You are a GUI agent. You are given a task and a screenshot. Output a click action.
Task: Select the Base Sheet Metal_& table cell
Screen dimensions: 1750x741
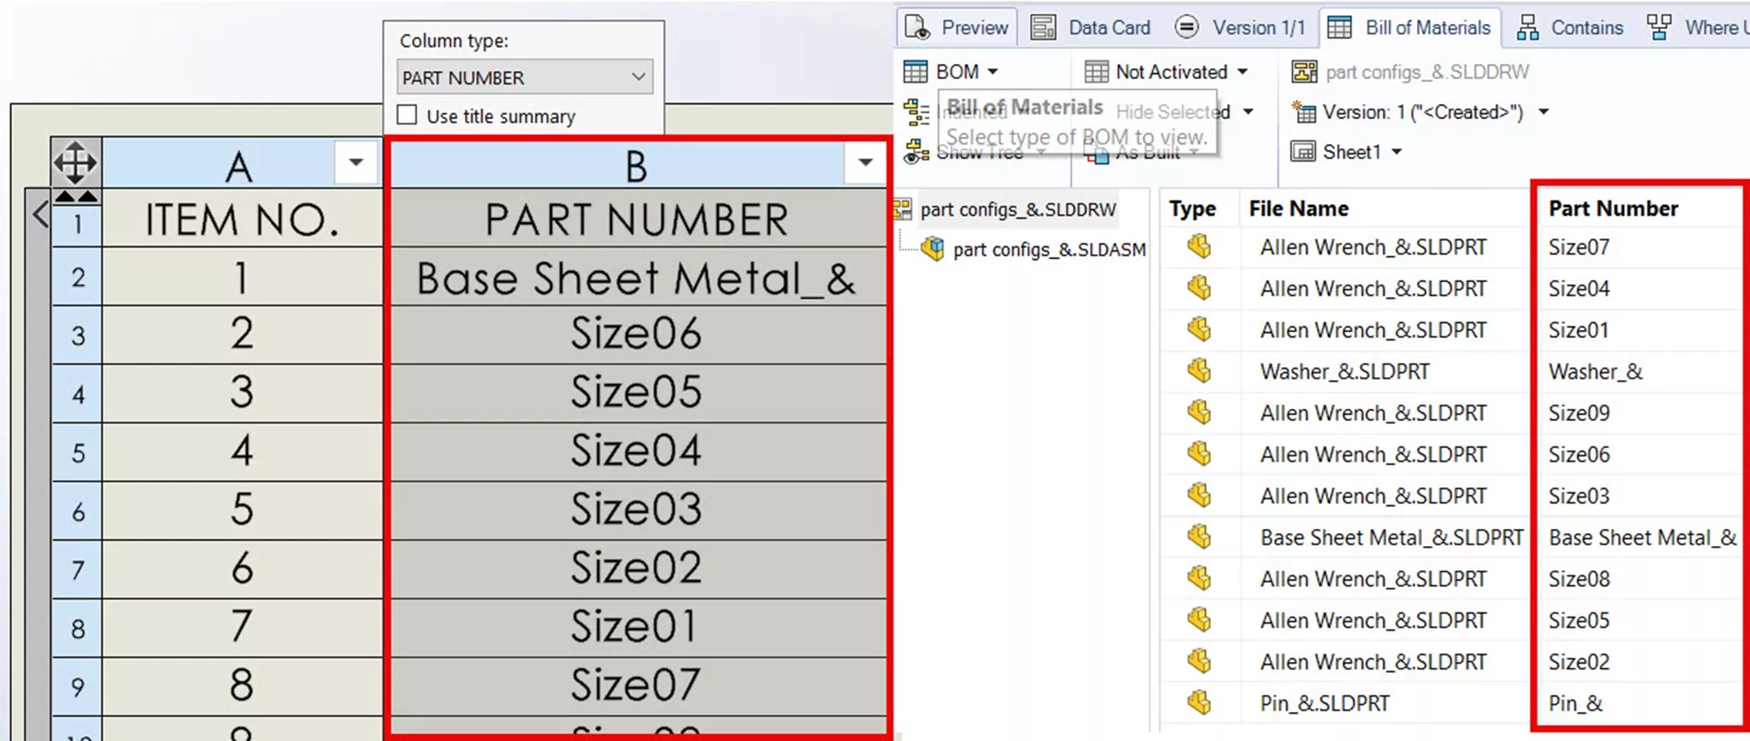pos(635,278)
